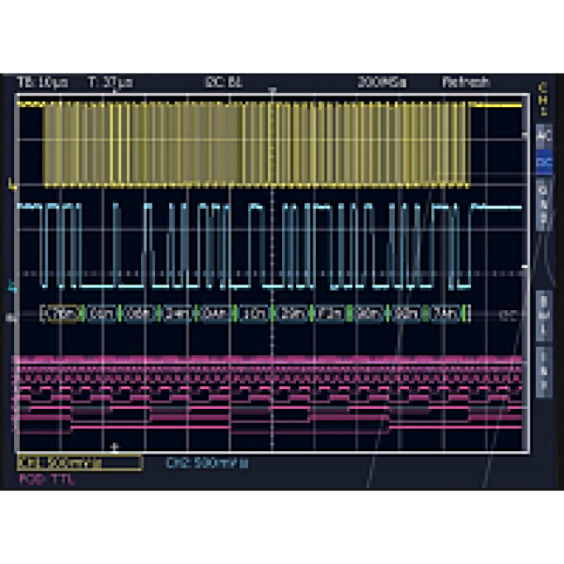
Task: Click the TB 10µs timebase readout
Action: (42, 82)
